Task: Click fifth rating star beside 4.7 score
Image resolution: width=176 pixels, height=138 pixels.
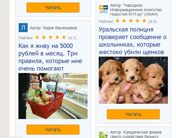Action: [64, 37]
